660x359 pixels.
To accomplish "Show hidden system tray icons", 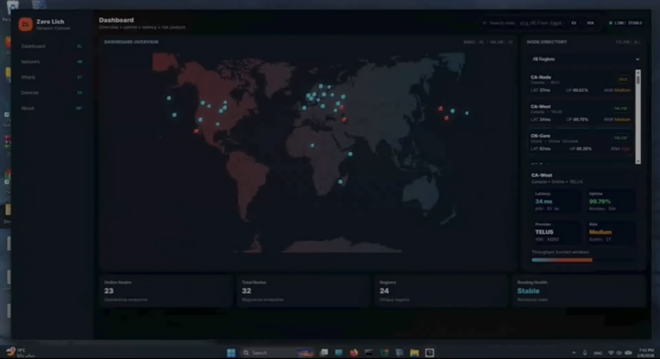I will 574,353.
